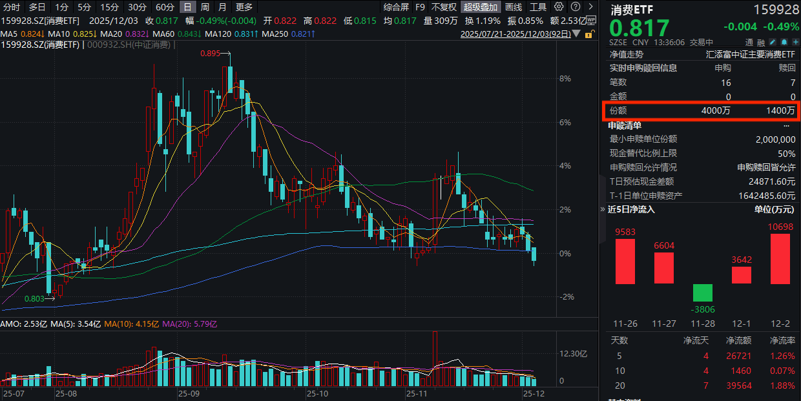The height and width of the screenshot is (401, 801).
Task: Expand the 更多 period options
Action: (x=244, y=7)
